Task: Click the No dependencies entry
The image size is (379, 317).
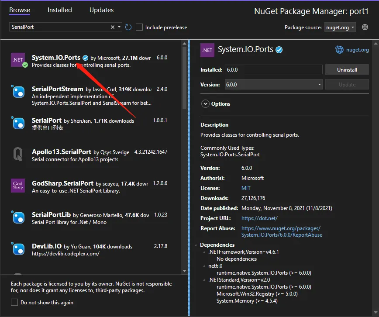Action: click(x=237, y=259)
